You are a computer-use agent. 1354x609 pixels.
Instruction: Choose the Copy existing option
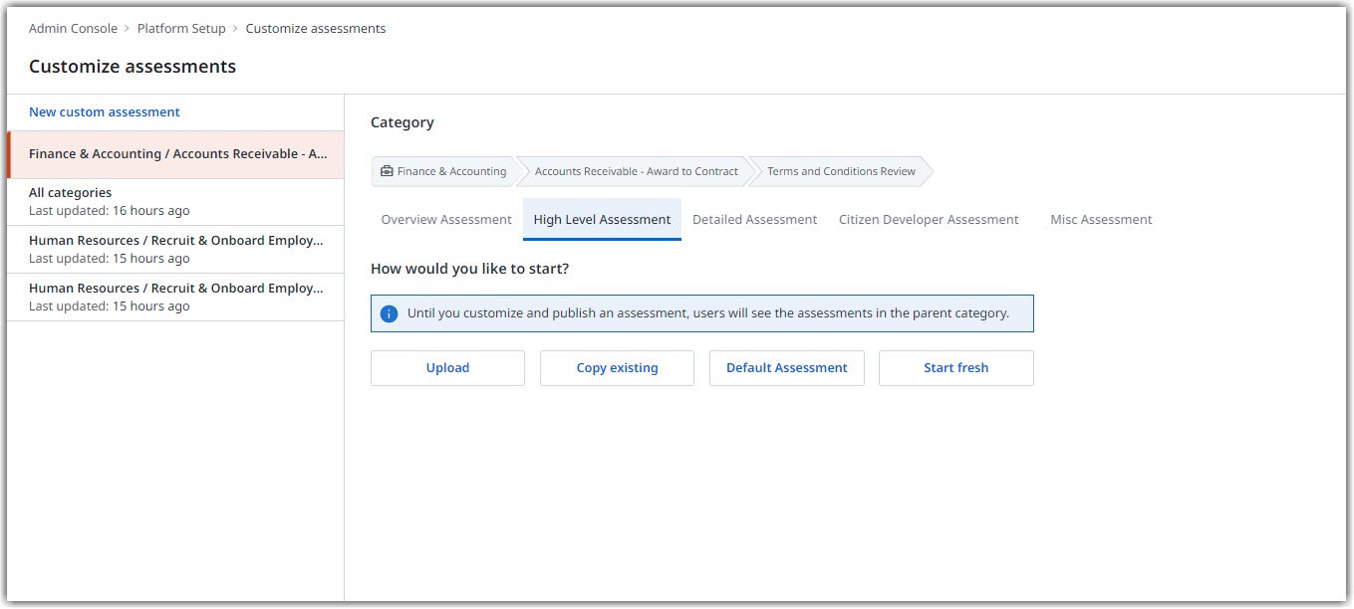tap(617, 368)
